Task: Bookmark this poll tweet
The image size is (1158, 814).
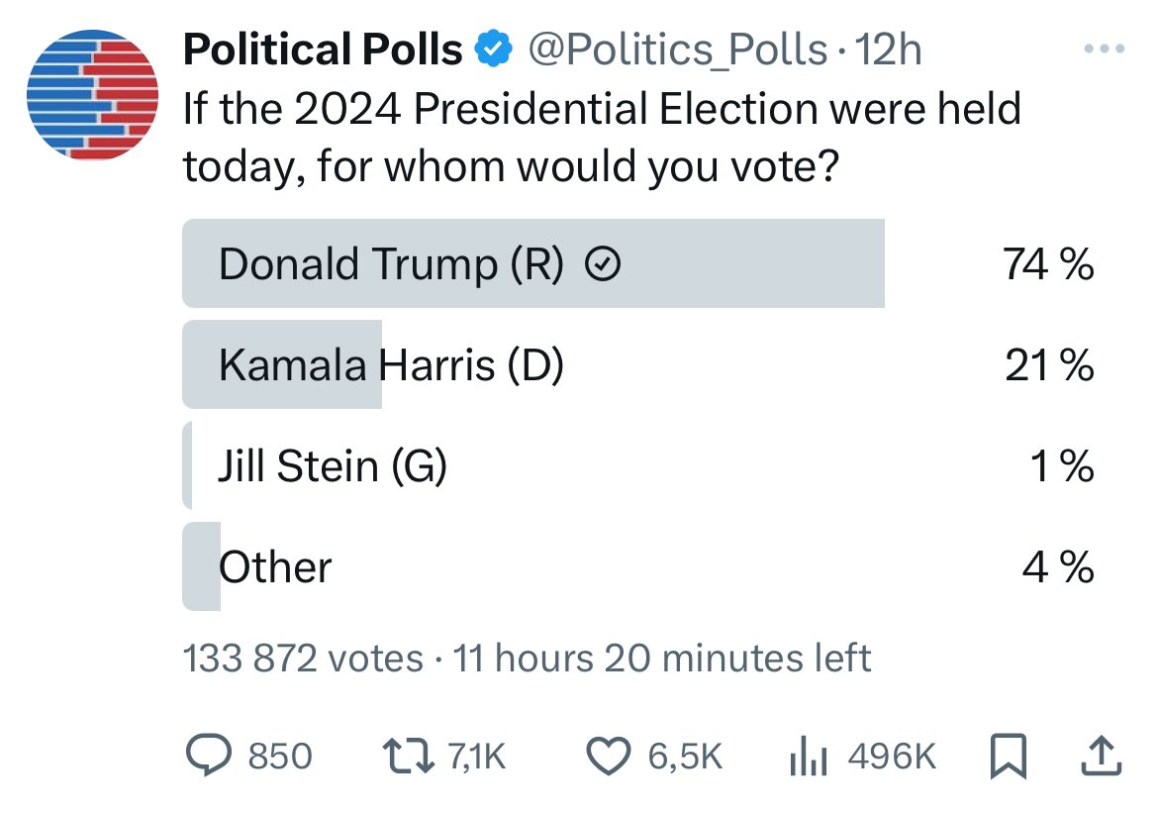Action: click(1009, 756)
